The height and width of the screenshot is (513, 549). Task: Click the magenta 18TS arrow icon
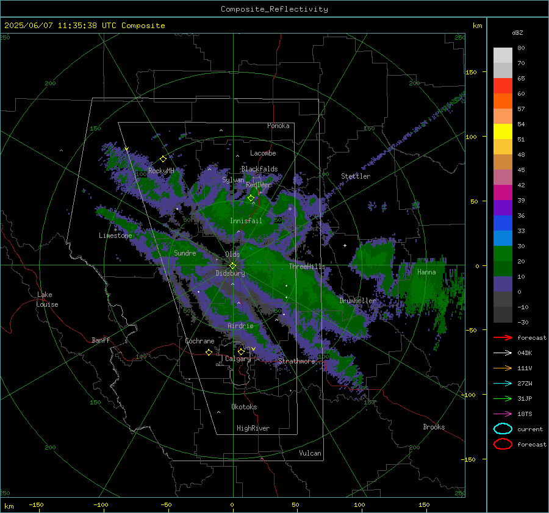[x=503, y=414]
